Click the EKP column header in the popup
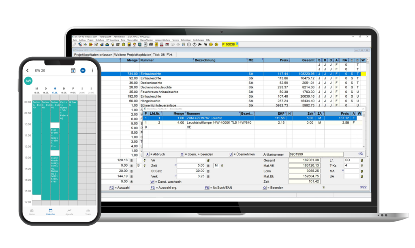The image size is (415, 248). 270,113
